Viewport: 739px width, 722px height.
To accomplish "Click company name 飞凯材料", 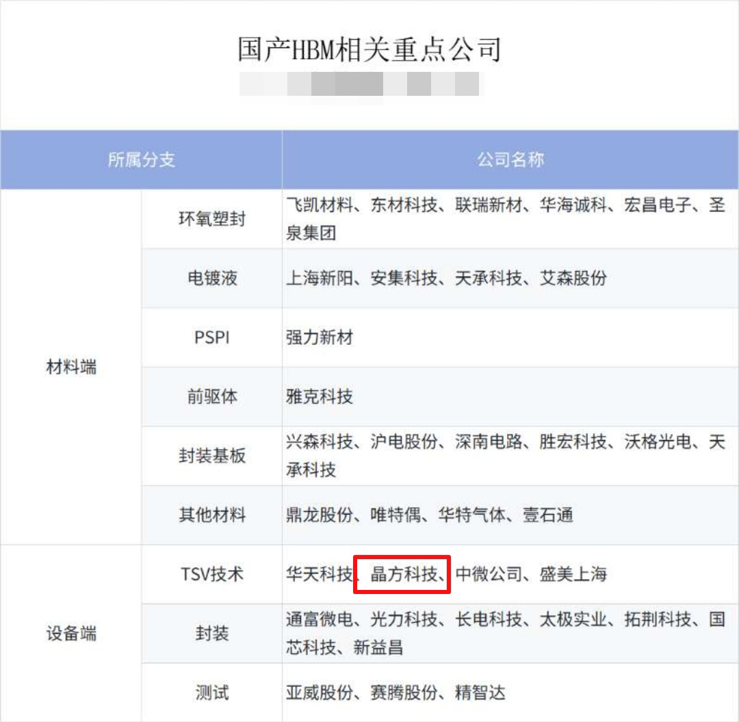I will click(320, 205).
